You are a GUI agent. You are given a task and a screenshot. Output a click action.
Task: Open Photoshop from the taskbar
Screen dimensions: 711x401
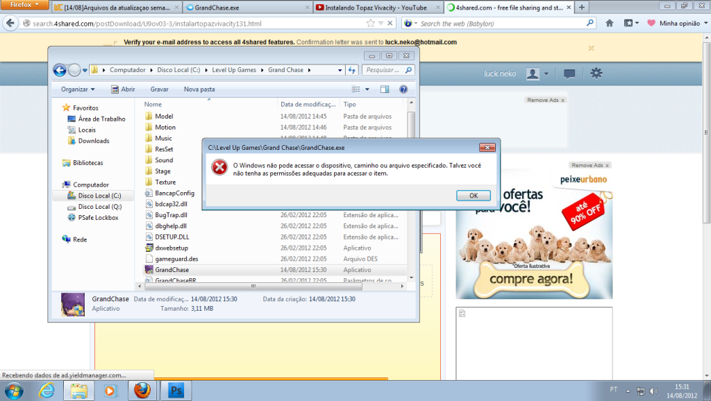pyautogui.click(x=175, y=391)
